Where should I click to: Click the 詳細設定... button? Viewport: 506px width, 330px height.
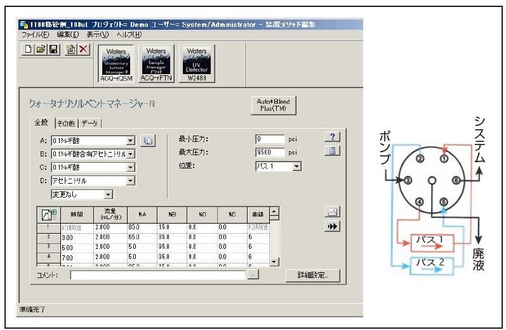coord(313,276)
